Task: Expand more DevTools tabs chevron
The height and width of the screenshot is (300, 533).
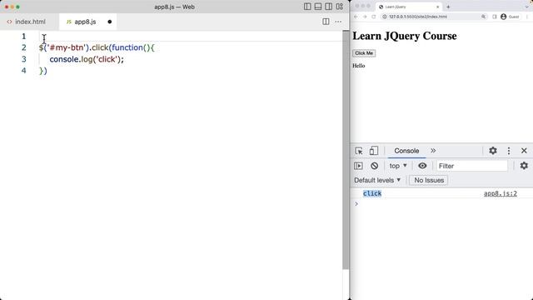Action: (433, 151)
